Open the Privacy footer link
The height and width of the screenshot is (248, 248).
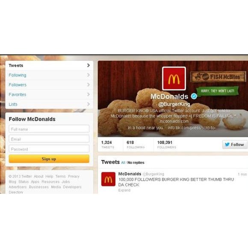[74, 176]
